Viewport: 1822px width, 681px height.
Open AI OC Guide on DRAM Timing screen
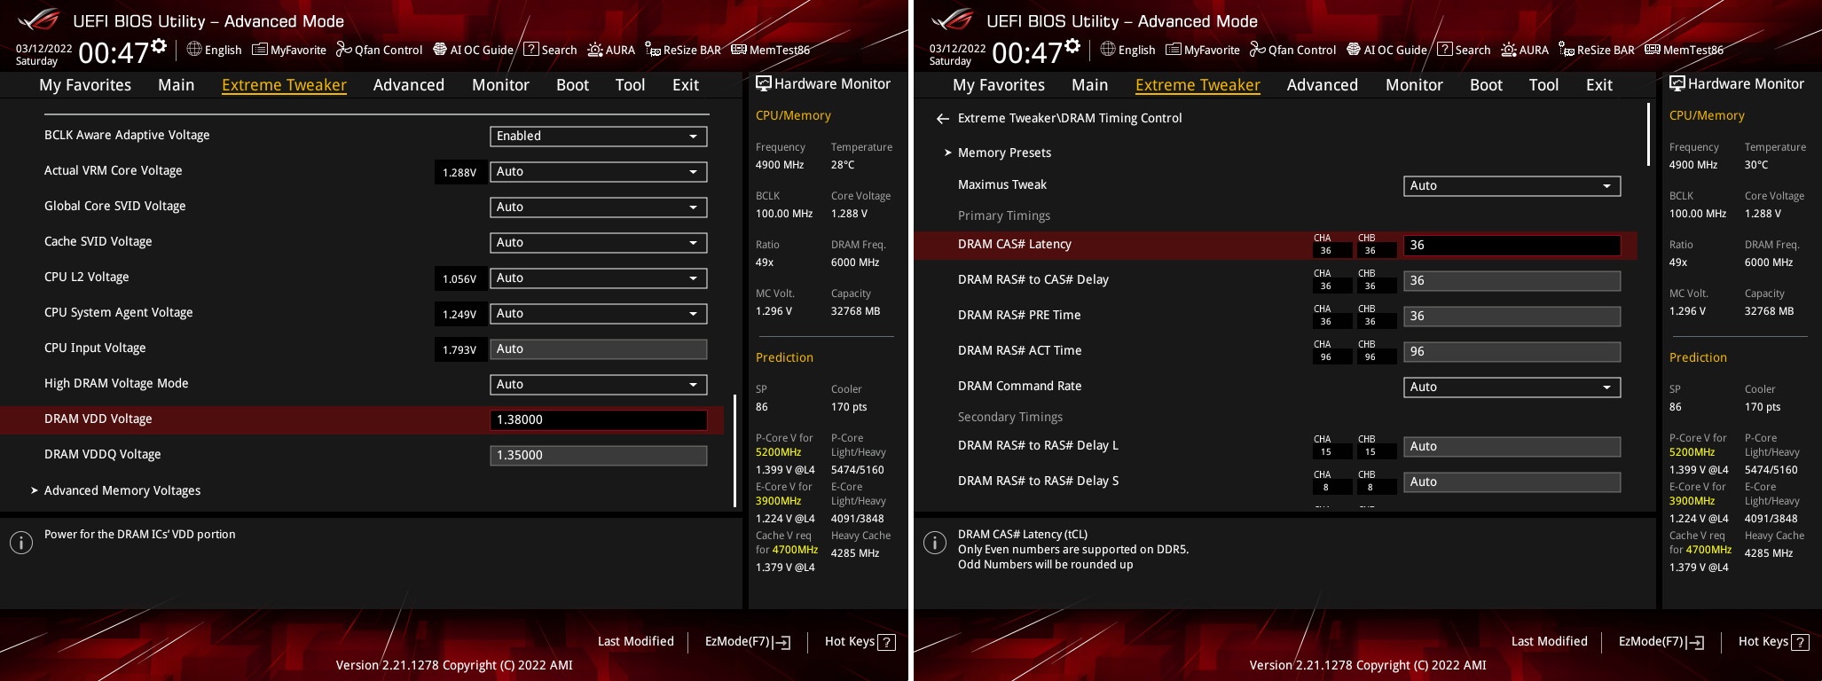tap(1386, 50)
